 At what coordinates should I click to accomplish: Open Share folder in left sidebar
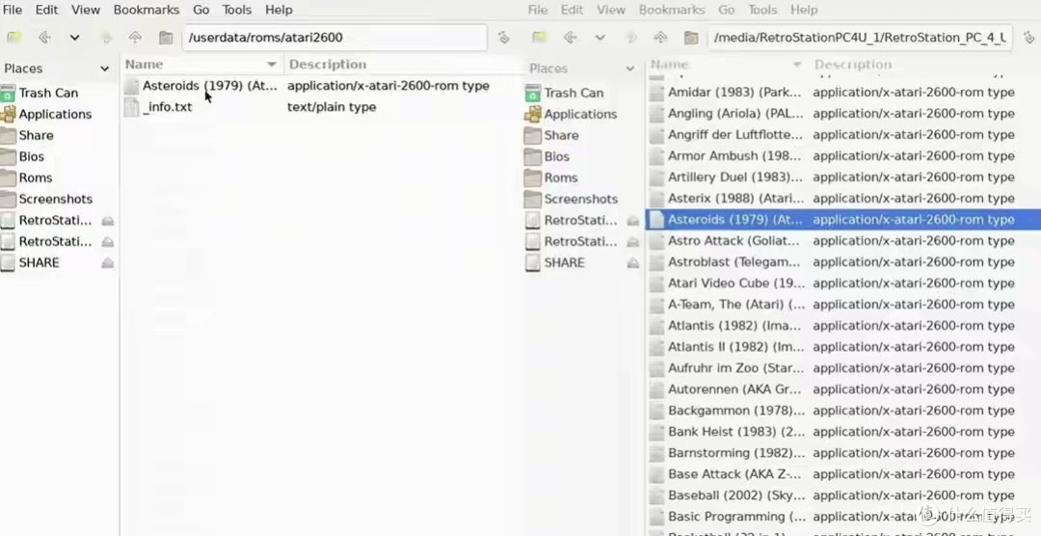tap(36, 136)
